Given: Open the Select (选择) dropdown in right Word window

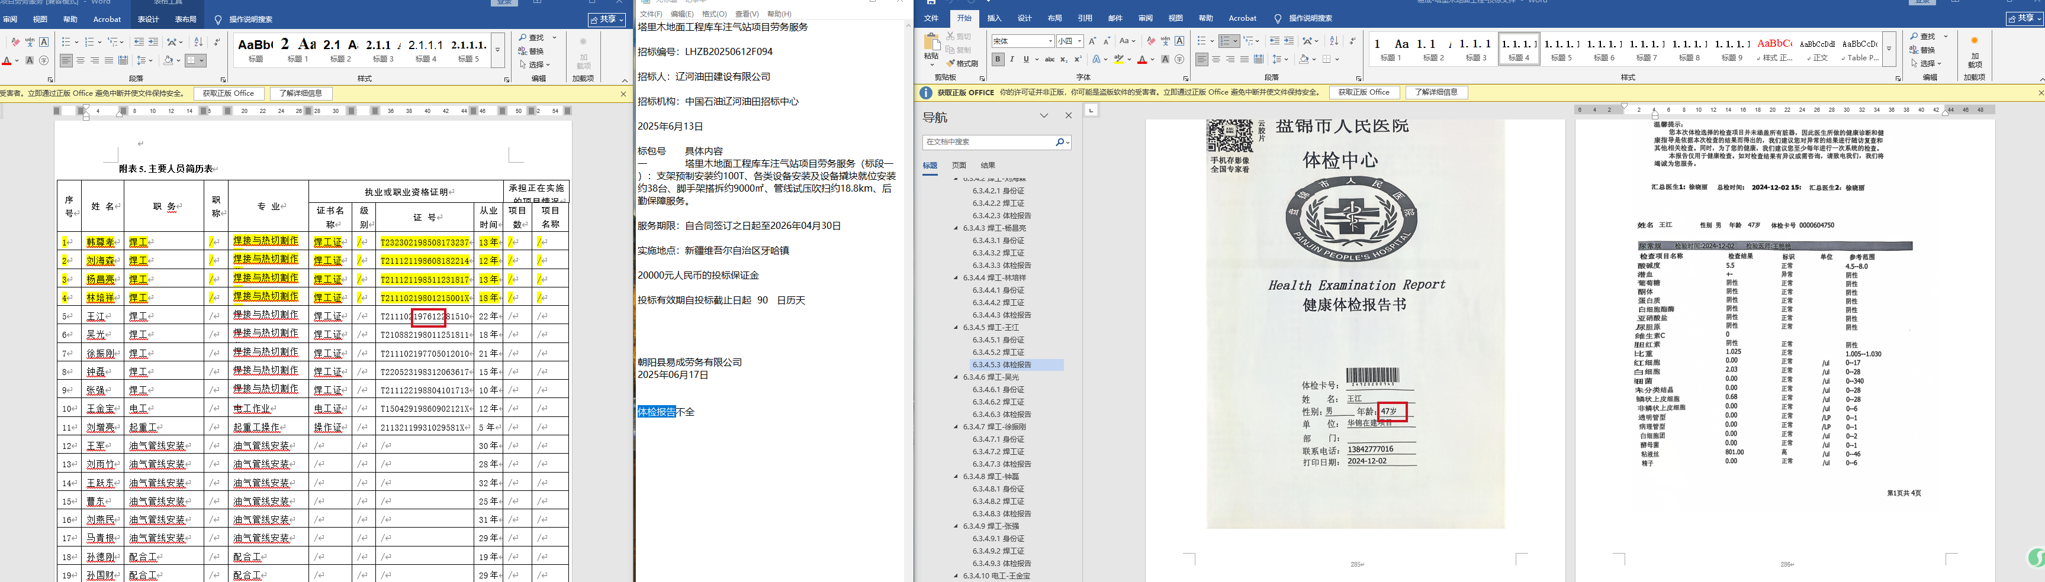Looking at the screenshot, I should coord(1927,63).
